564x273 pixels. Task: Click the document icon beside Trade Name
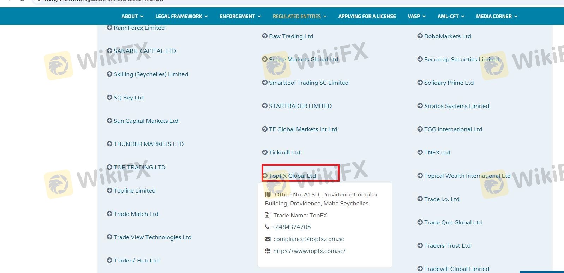tap(268, 215)
